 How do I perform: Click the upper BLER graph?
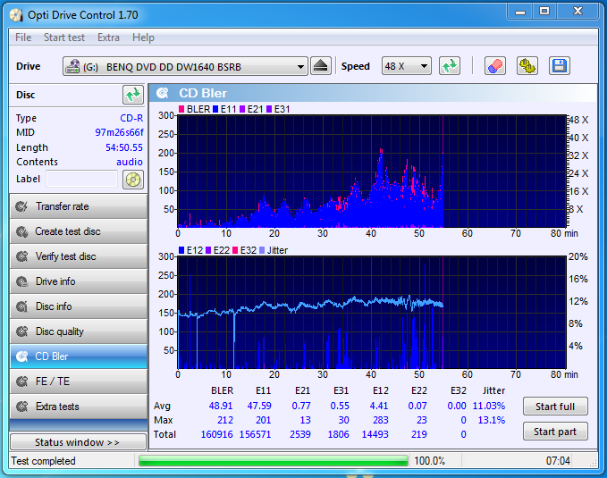point(372,171)
